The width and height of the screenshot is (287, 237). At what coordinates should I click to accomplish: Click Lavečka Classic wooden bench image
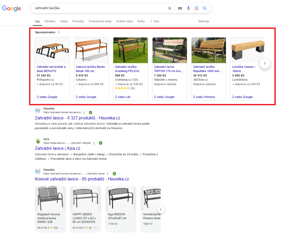[x=248, y=50]
